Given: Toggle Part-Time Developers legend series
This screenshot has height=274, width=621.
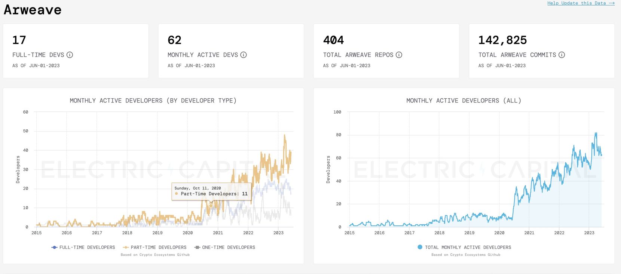Looking at the screenshot, I should [155, 247].
